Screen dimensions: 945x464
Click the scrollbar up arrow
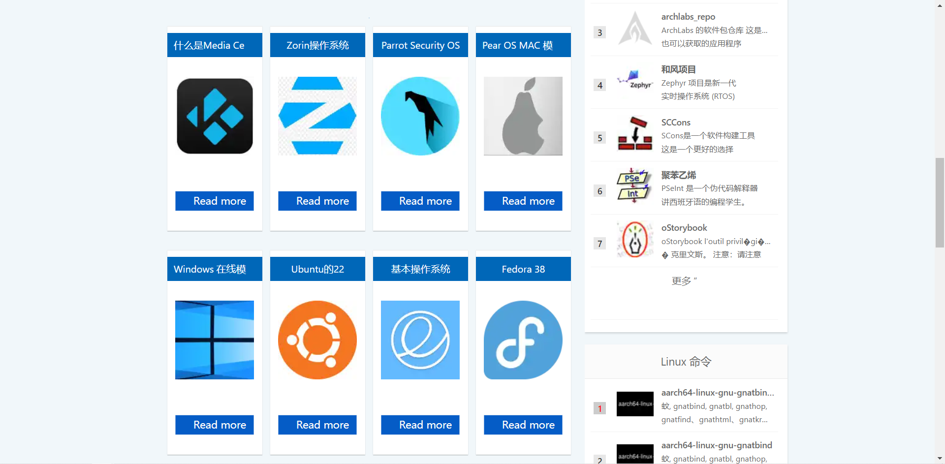tap(940, 5)
